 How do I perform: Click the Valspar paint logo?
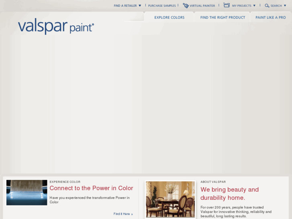(x=56, y=27)
